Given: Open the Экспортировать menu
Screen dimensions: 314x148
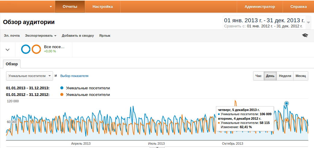Looking at the screenshot, I should 41,35.
